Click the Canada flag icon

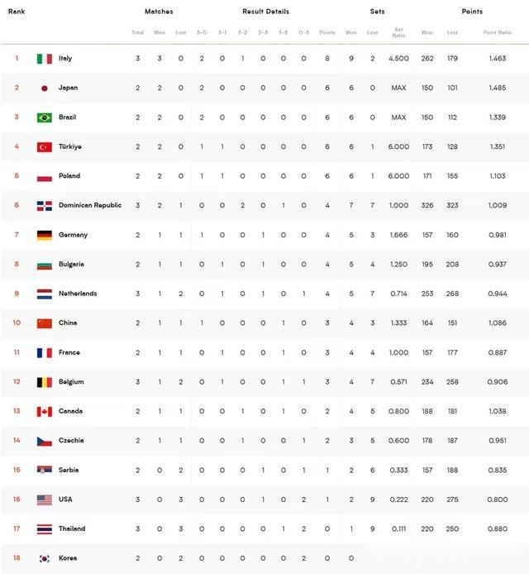[45, 411]
